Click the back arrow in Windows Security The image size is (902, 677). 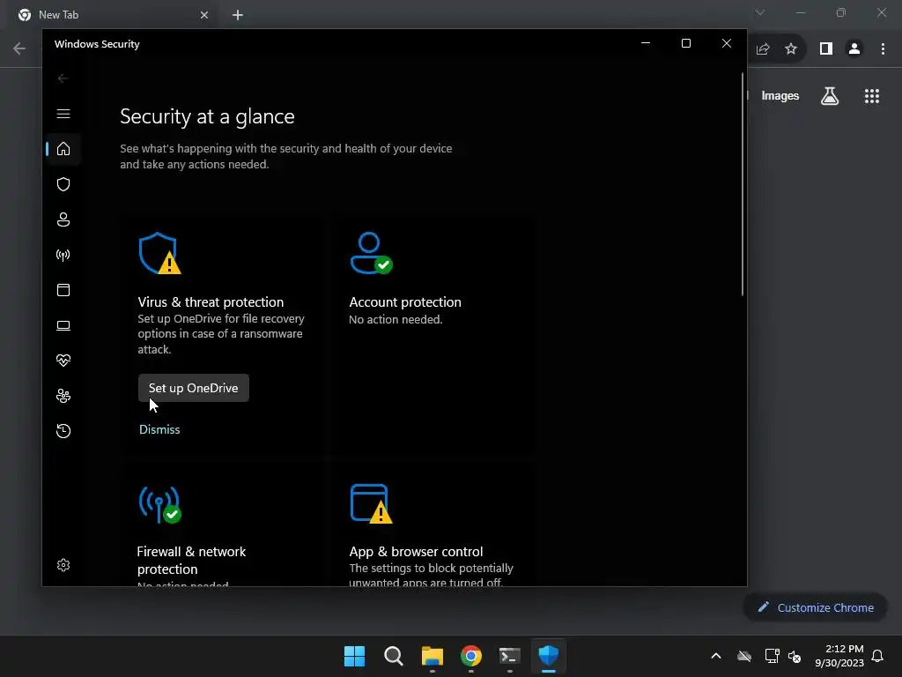click(63, 78)
